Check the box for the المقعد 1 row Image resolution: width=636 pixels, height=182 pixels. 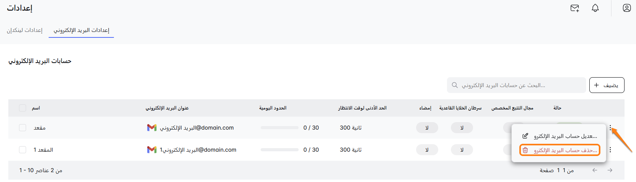[x=23, y=150]
